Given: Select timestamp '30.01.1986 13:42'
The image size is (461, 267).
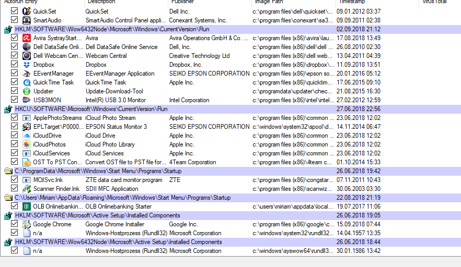Looking at the screenshot, I should 359,251.
